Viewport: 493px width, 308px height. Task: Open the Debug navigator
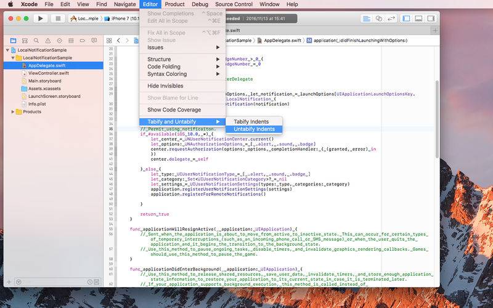coord(71,41)
